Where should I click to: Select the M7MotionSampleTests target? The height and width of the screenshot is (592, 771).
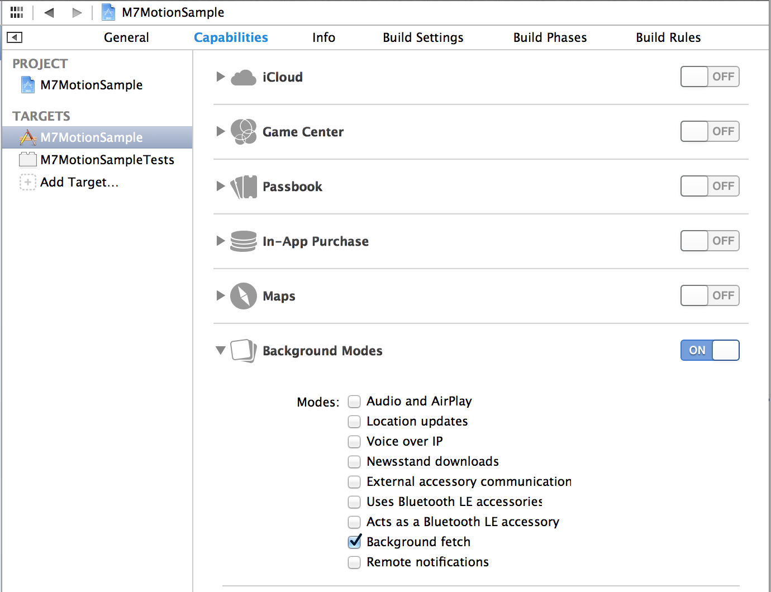tap(107, 160)
